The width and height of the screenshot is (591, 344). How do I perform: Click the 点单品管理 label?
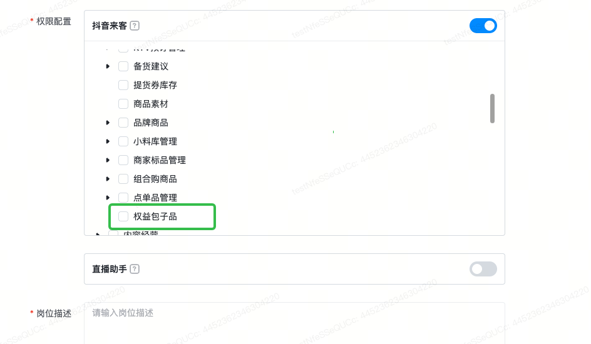click(x=155, y=198)
